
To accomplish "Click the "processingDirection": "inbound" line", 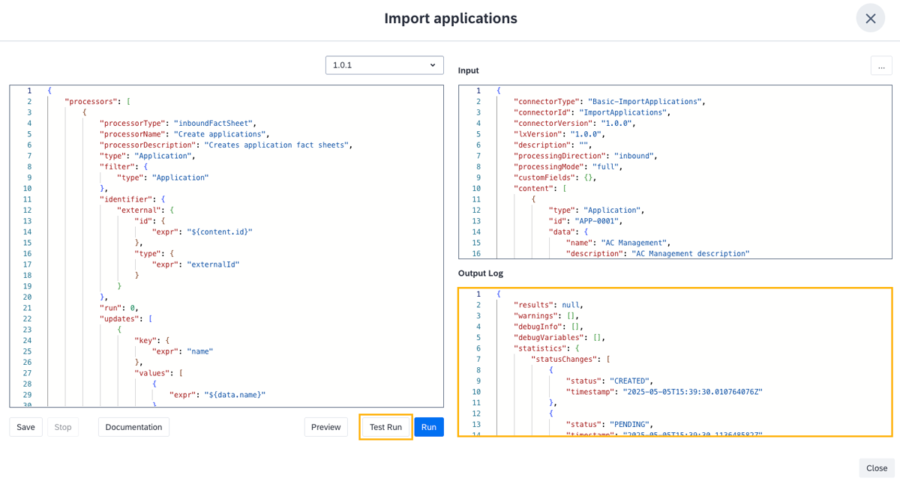I will click(586, 156).
